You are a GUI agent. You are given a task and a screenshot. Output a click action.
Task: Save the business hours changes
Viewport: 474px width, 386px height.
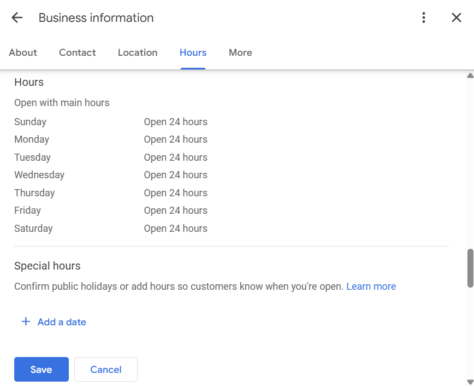tap(41, 369)
